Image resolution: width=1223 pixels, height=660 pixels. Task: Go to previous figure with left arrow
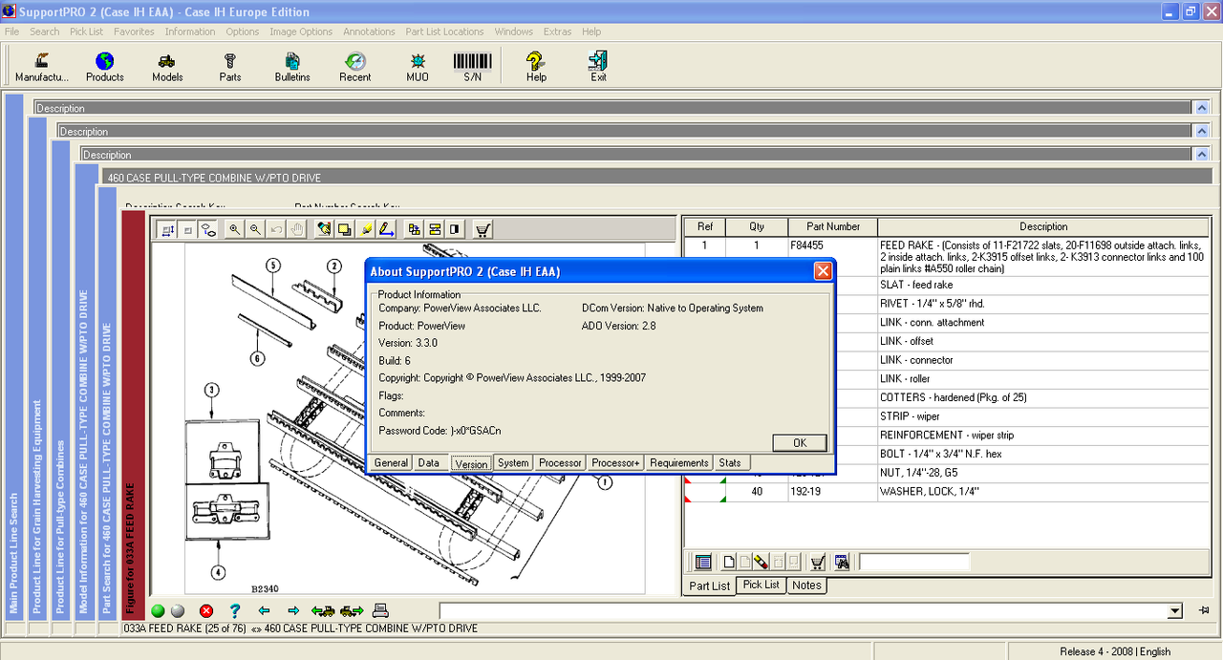tap(265, 611)
